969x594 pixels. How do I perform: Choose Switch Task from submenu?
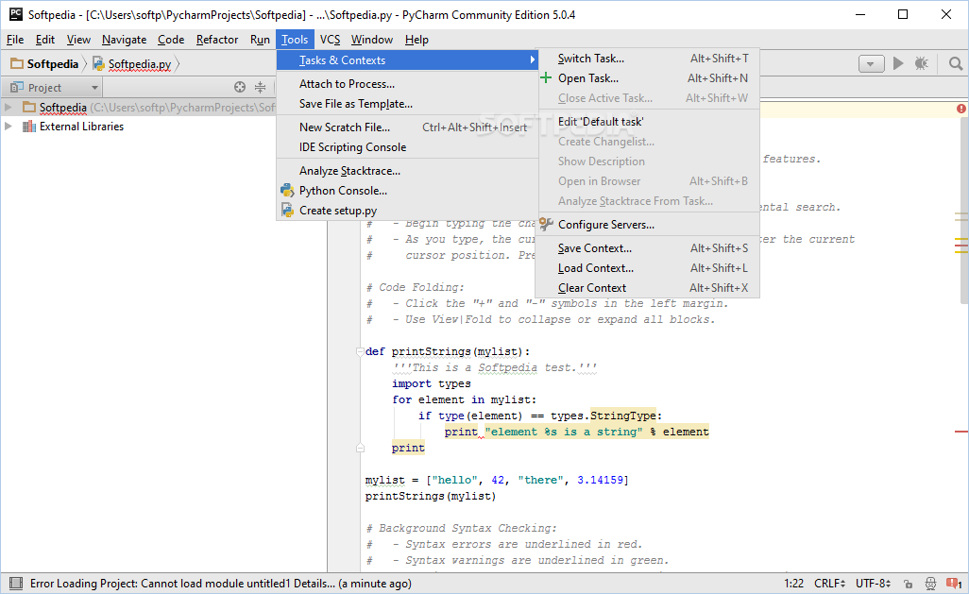[x=648, y=59]
